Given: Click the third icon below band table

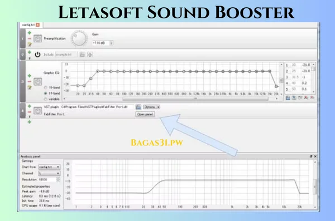Looking at the screenshot, I should 300,98.
